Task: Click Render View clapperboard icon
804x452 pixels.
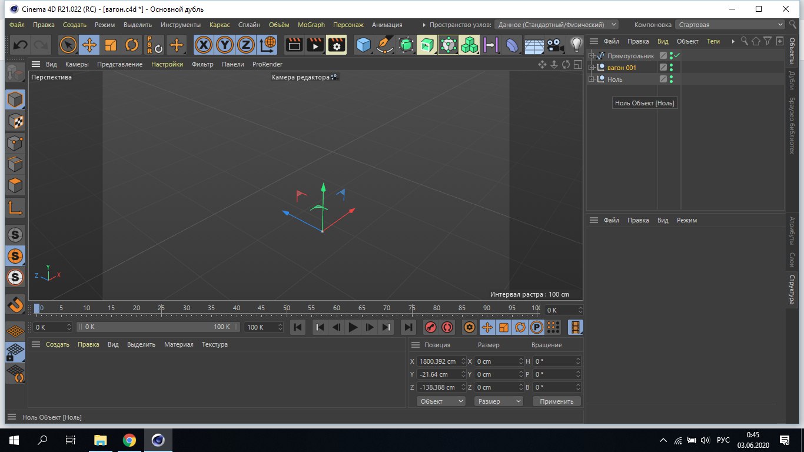Action: coord(294,45)
